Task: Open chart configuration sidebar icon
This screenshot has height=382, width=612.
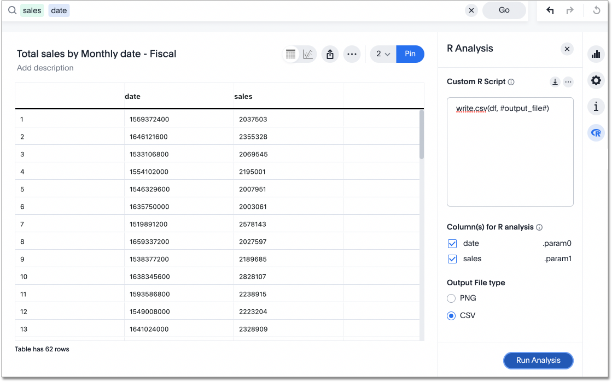Action: (596, 54)
